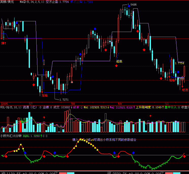Click the red-cyan bar beside the 沪 index
189x174 pixels.
pyautogui.click(x=67, y=172)
